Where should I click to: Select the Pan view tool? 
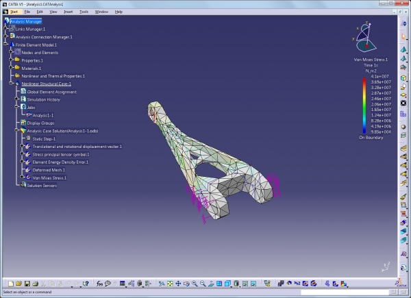coord(178,284)
